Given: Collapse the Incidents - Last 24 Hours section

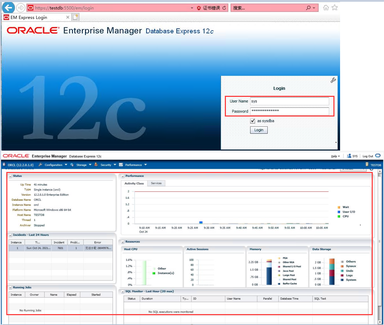Looking at the screenshot, I should click(x=10, y=235).
